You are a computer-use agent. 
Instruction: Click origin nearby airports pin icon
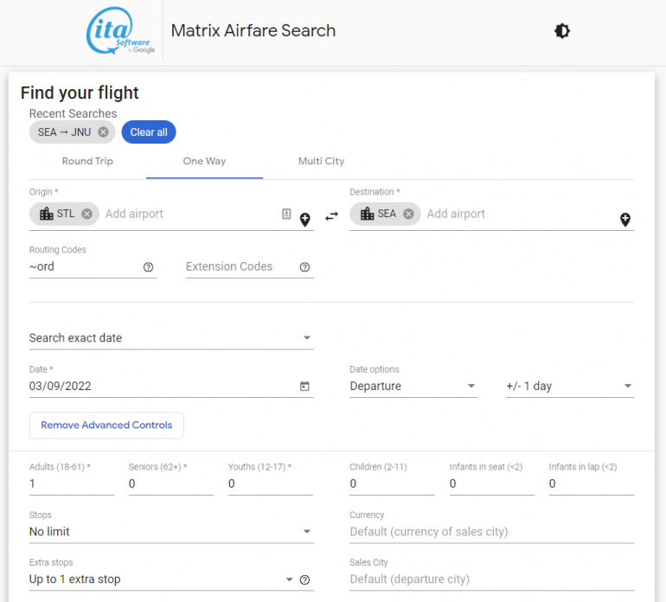click(305, 220)
